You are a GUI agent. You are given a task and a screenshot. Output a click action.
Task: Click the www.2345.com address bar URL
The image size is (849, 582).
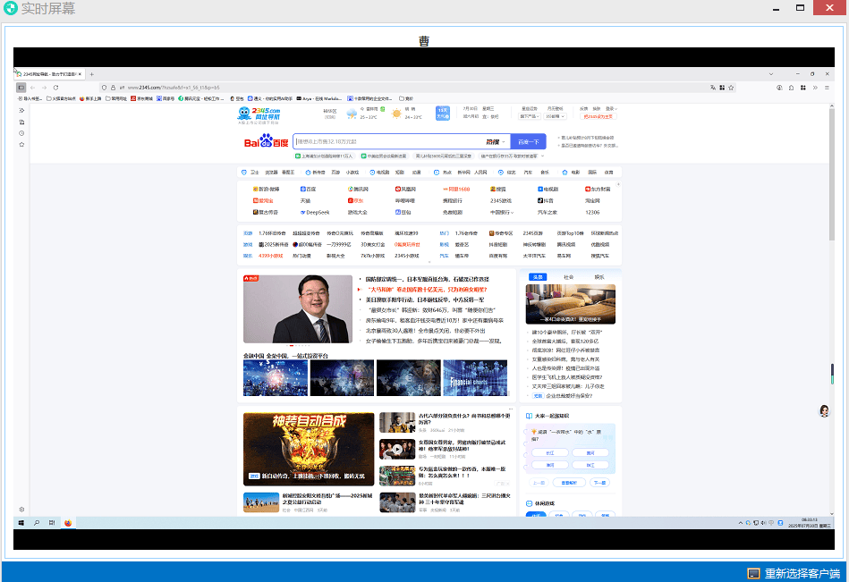174,88
